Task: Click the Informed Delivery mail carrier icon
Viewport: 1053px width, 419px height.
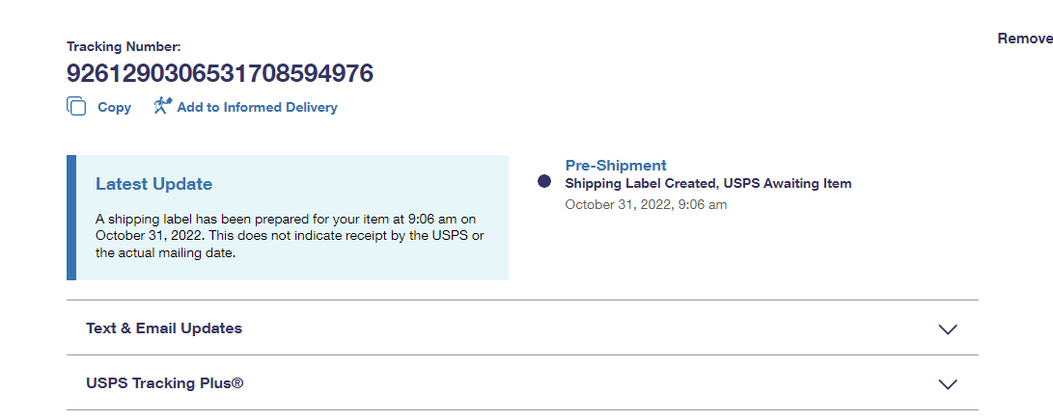Action: (x=162, y=106)
